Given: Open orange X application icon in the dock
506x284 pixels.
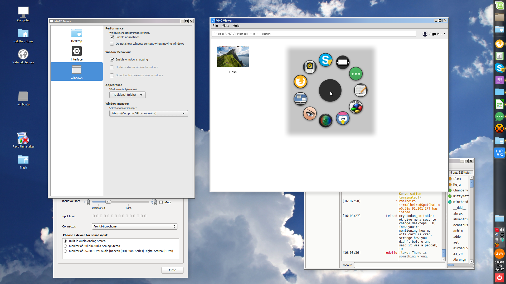Looking at the screenshot, I should coord(499,129).
